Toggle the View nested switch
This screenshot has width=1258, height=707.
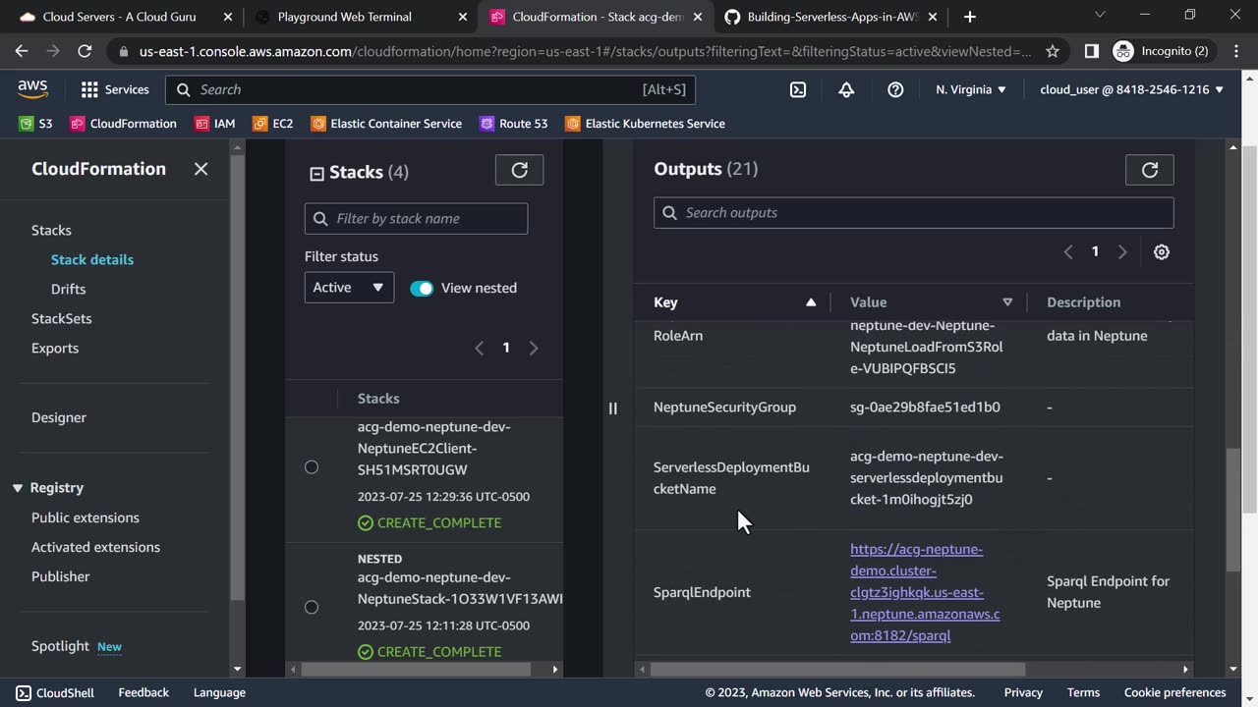[422, 288]
